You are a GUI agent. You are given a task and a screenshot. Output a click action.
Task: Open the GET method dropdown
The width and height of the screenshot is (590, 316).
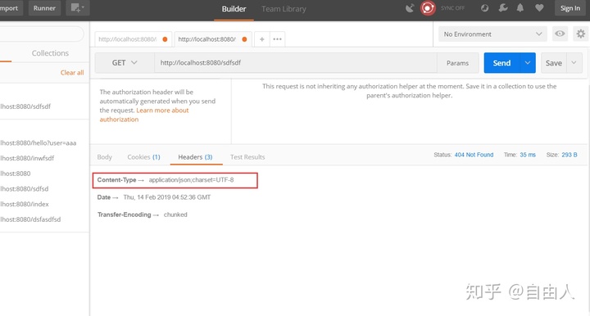pyautogui.click(x=125, y=63)
